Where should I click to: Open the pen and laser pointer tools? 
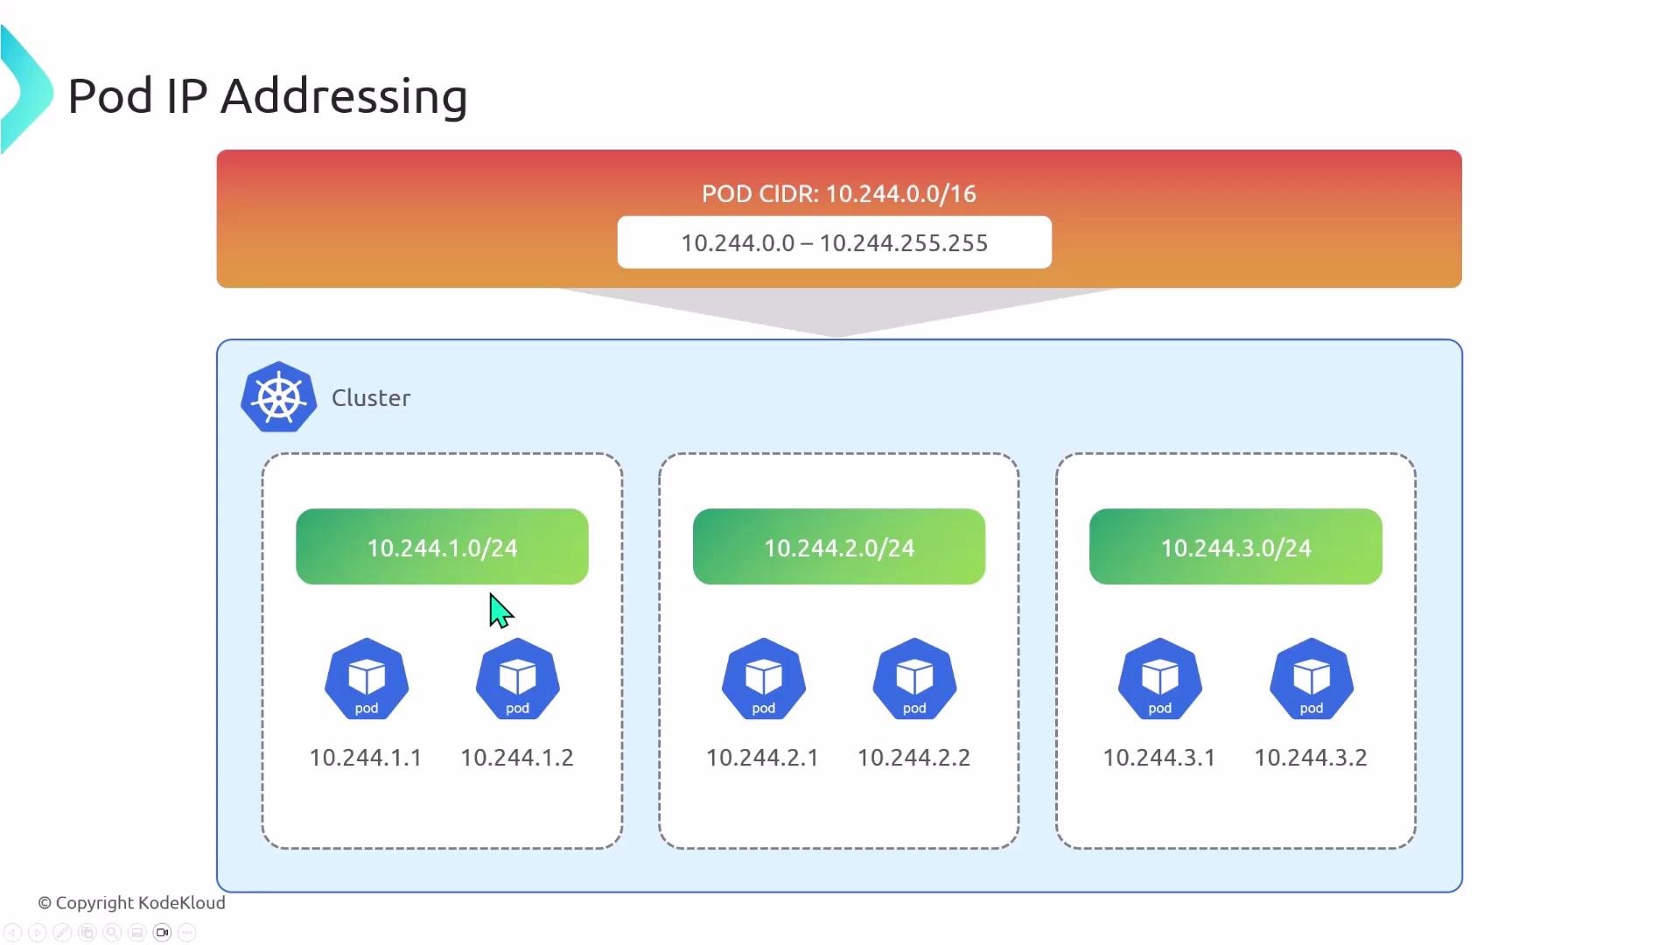62,933
